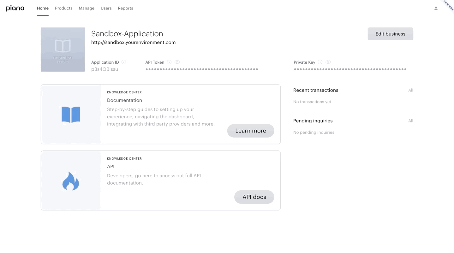Open the user account icon
Image resolution: width=454 pixels, height=253 pixels.
tap(436, 8)
